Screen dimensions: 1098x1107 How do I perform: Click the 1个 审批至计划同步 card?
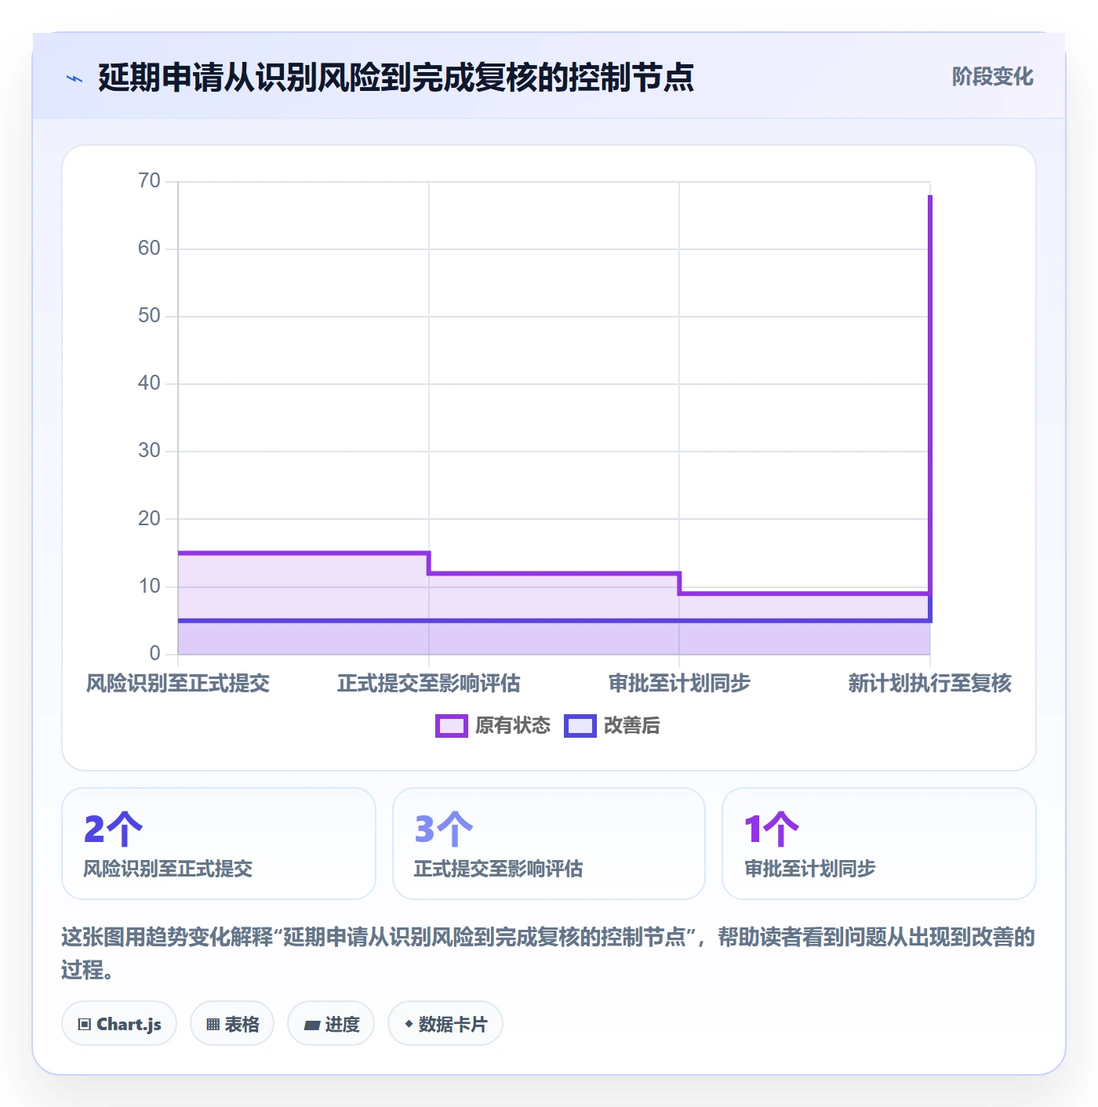click(879, 844)
